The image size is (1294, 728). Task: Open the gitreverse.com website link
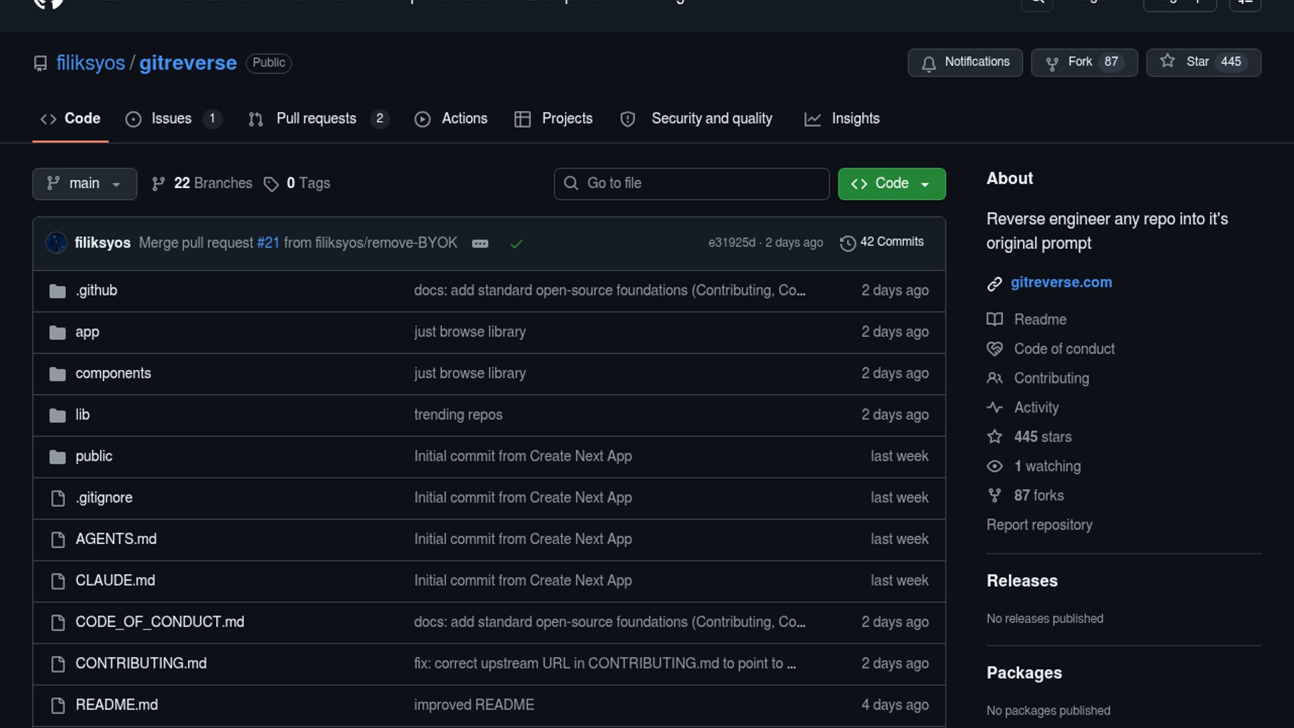tap(1061, 282)
